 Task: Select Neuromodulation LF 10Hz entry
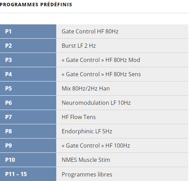[x=122, y=103]
